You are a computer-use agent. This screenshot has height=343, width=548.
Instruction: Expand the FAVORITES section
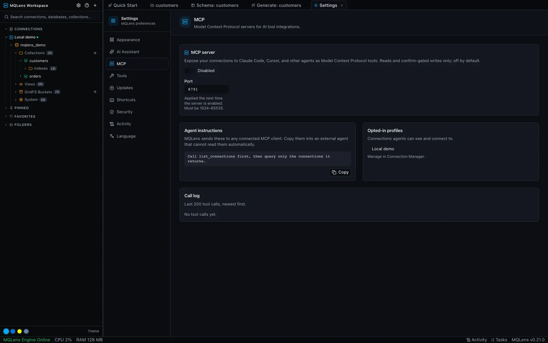[6, 116]
